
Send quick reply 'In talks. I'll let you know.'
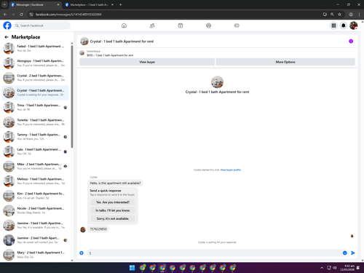point(113,210)
